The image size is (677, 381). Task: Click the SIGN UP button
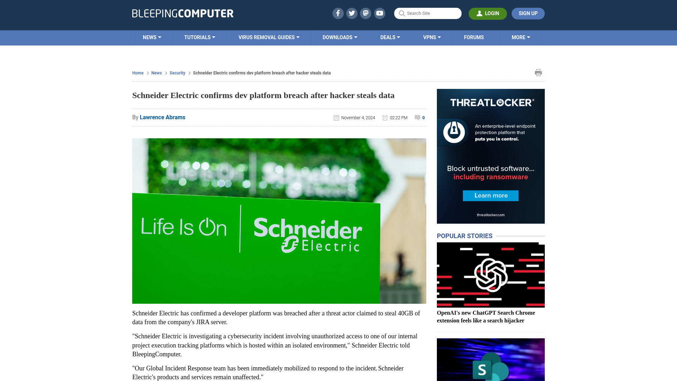[528, 13]
